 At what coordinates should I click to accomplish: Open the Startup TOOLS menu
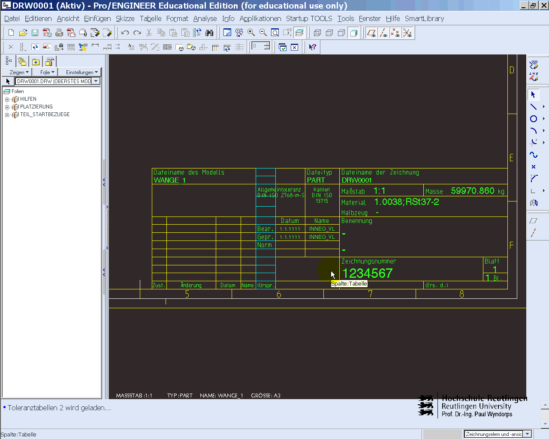click(x=309, y=18)
